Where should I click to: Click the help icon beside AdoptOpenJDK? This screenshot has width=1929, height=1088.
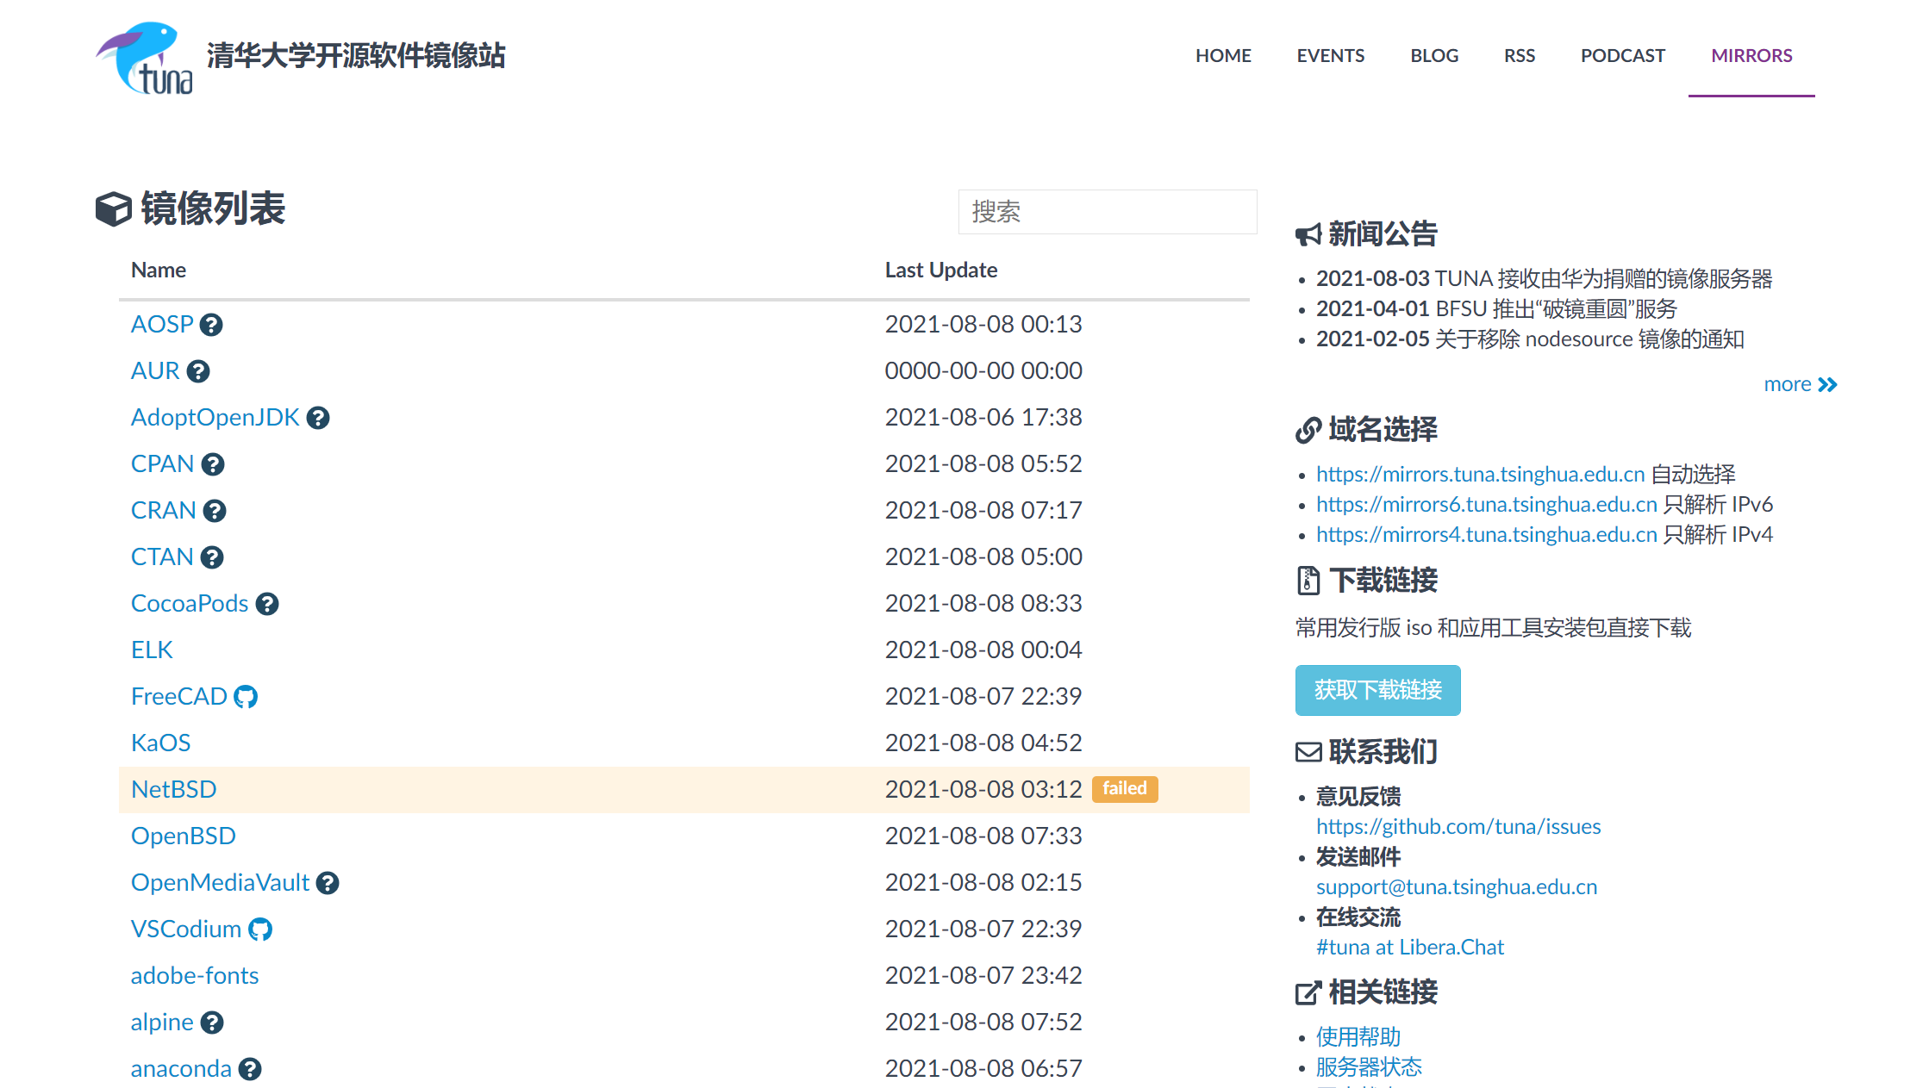click(318, 418)
